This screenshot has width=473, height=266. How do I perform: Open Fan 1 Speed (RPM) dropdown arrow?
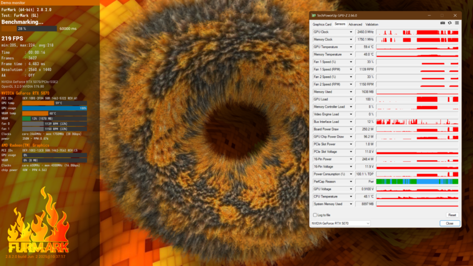pos(351,69)
